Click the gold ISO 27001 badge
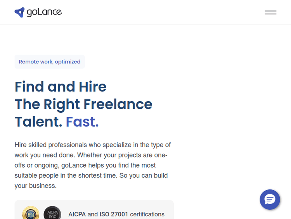The height and width of the screenshot is (219, 291). coord(31,214)
